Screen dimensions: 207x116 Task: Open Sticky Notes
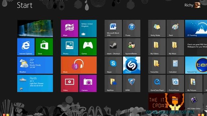click(x=157, y=28)
